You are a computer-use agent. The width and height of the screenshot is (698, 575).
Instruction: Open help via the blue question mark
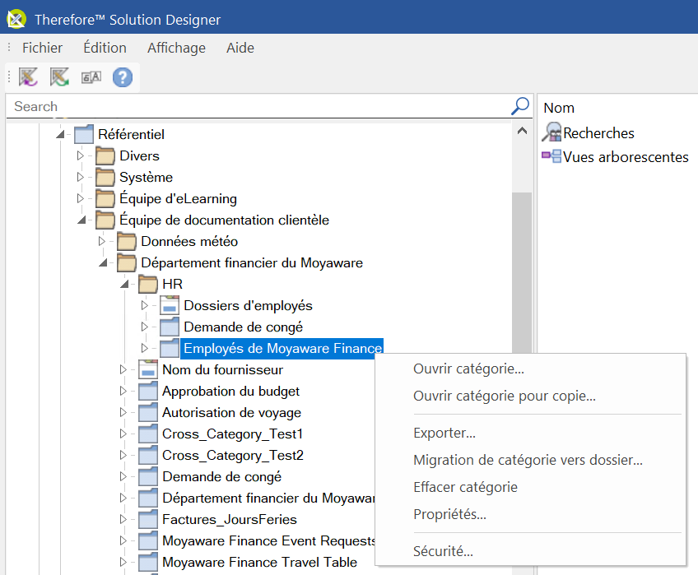click(122, 77)
